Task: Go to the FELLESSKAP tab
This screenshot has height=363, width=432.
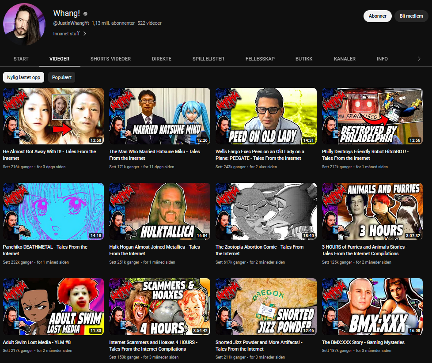Action: 260,59
